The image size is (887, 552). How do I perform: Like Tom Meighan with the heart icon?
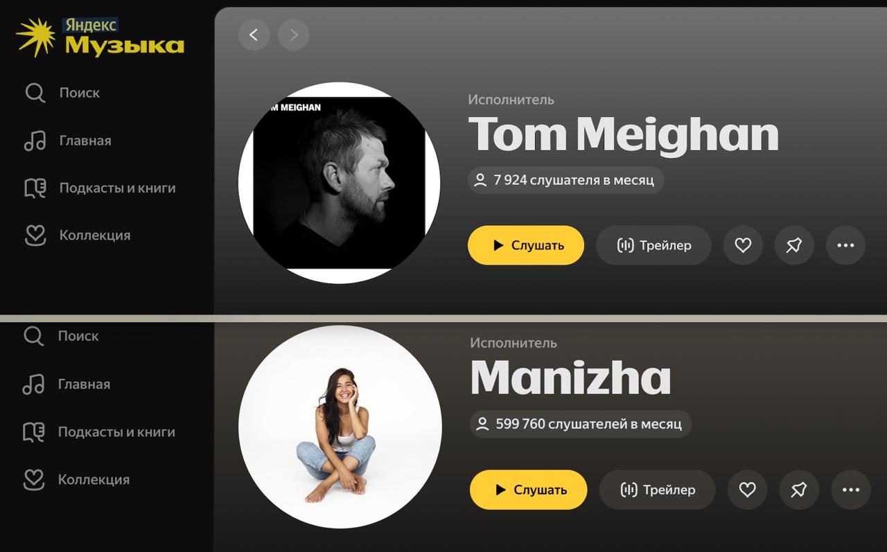tap(743, 245)
